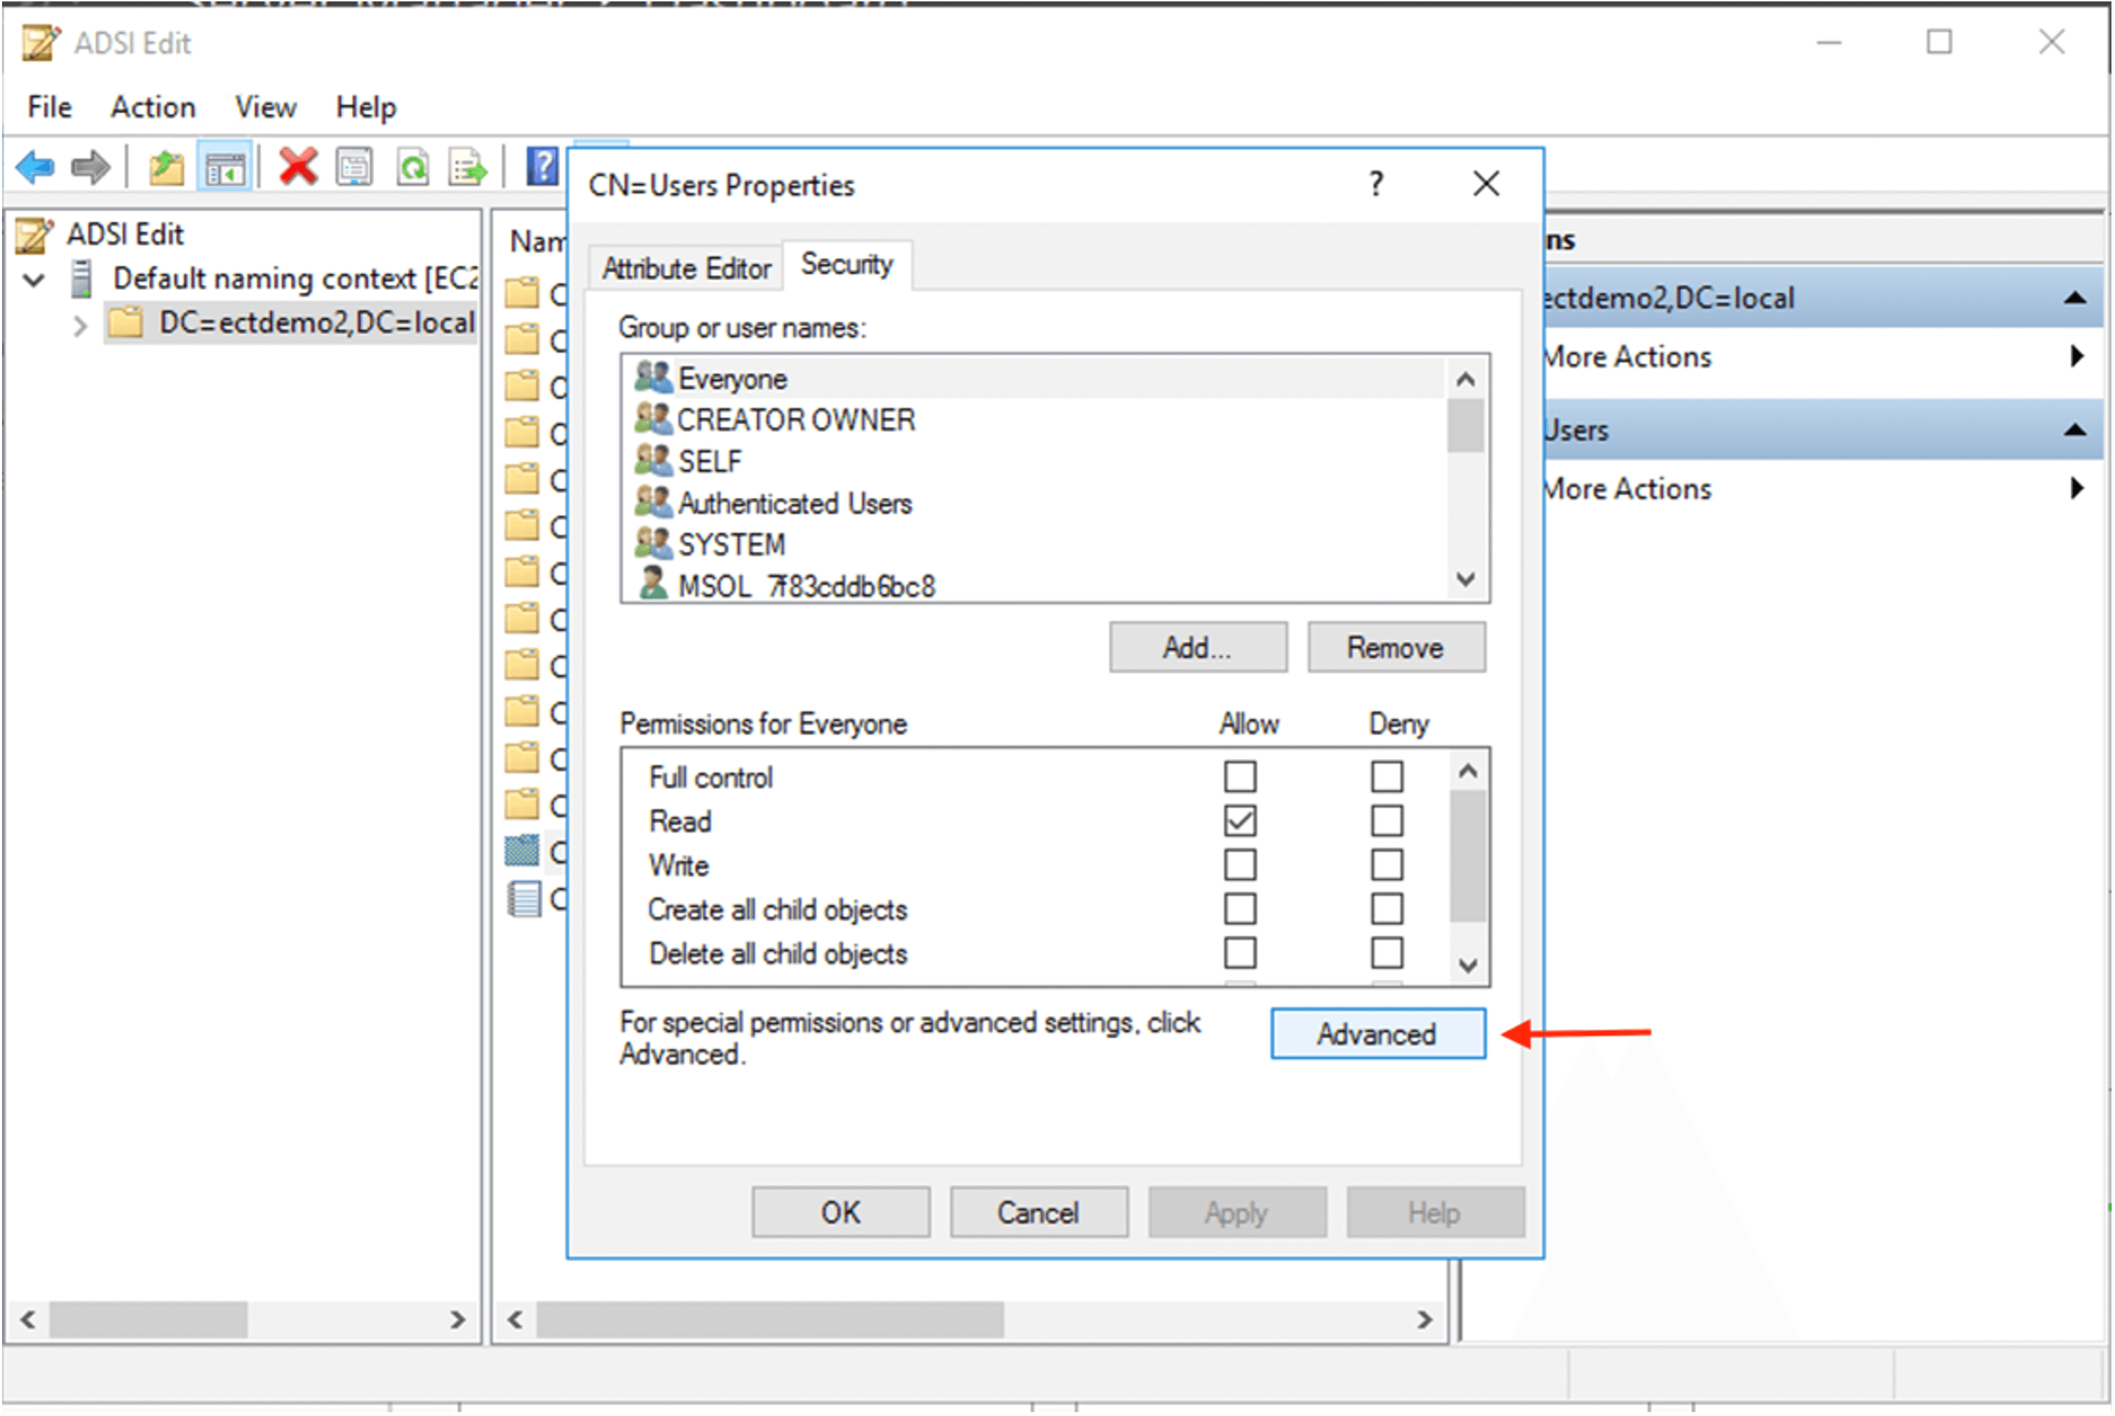
Task: Click the Add... button
Action: [x=1198, y=647]
